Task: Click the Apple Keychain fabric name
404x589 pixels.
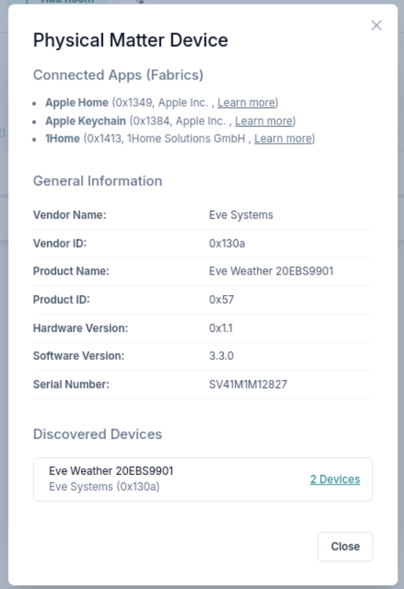Action: (85, 121)
